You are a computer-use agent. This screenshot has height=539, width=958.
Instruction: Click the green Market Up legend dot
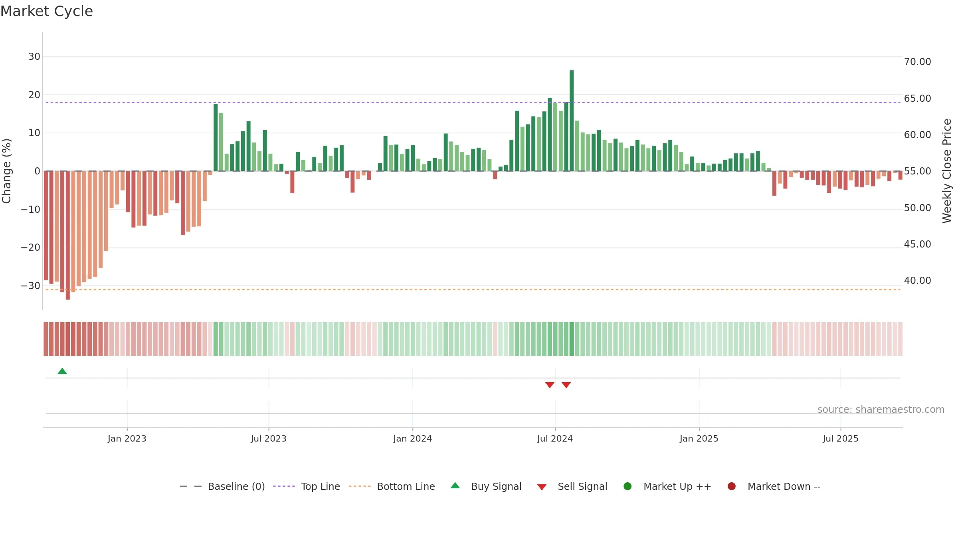click(627, 486)
